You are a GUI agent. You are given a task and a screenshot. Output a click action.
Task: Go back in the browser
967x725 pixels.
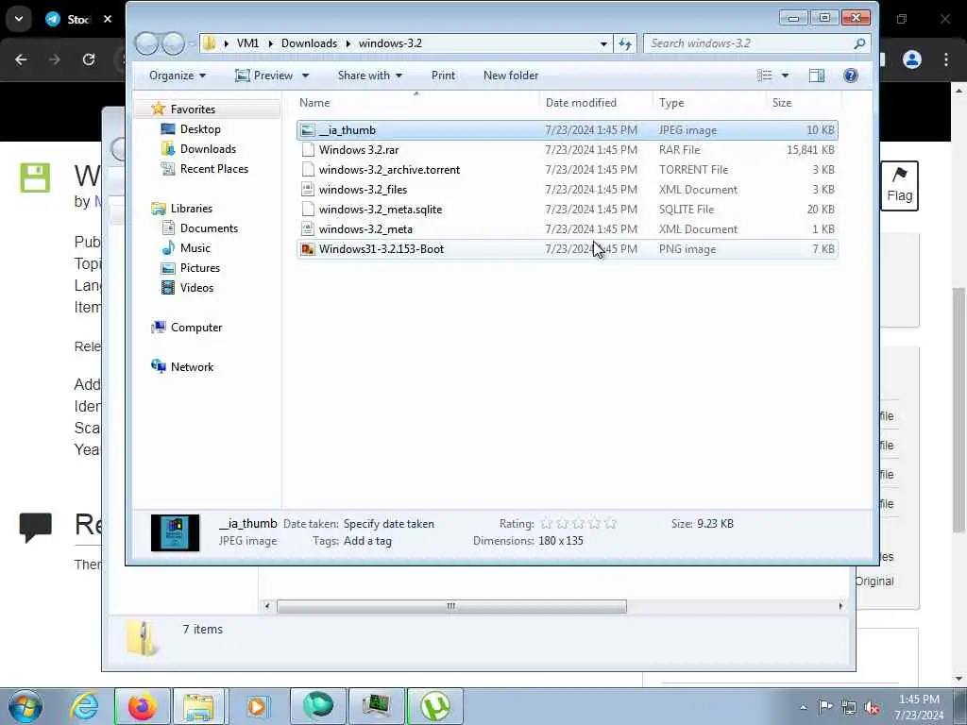pos(21,59)
